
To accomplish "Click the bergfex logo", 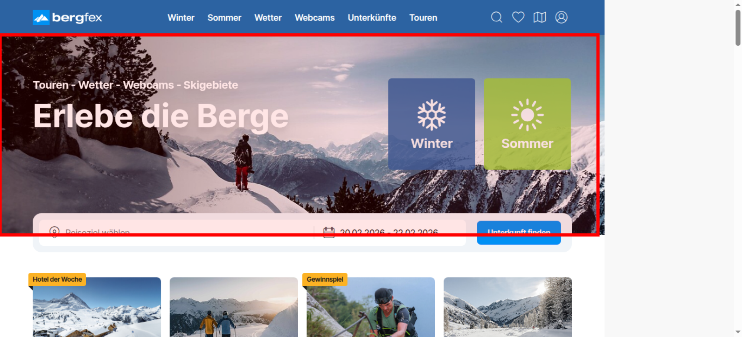I will coord(67,17).
